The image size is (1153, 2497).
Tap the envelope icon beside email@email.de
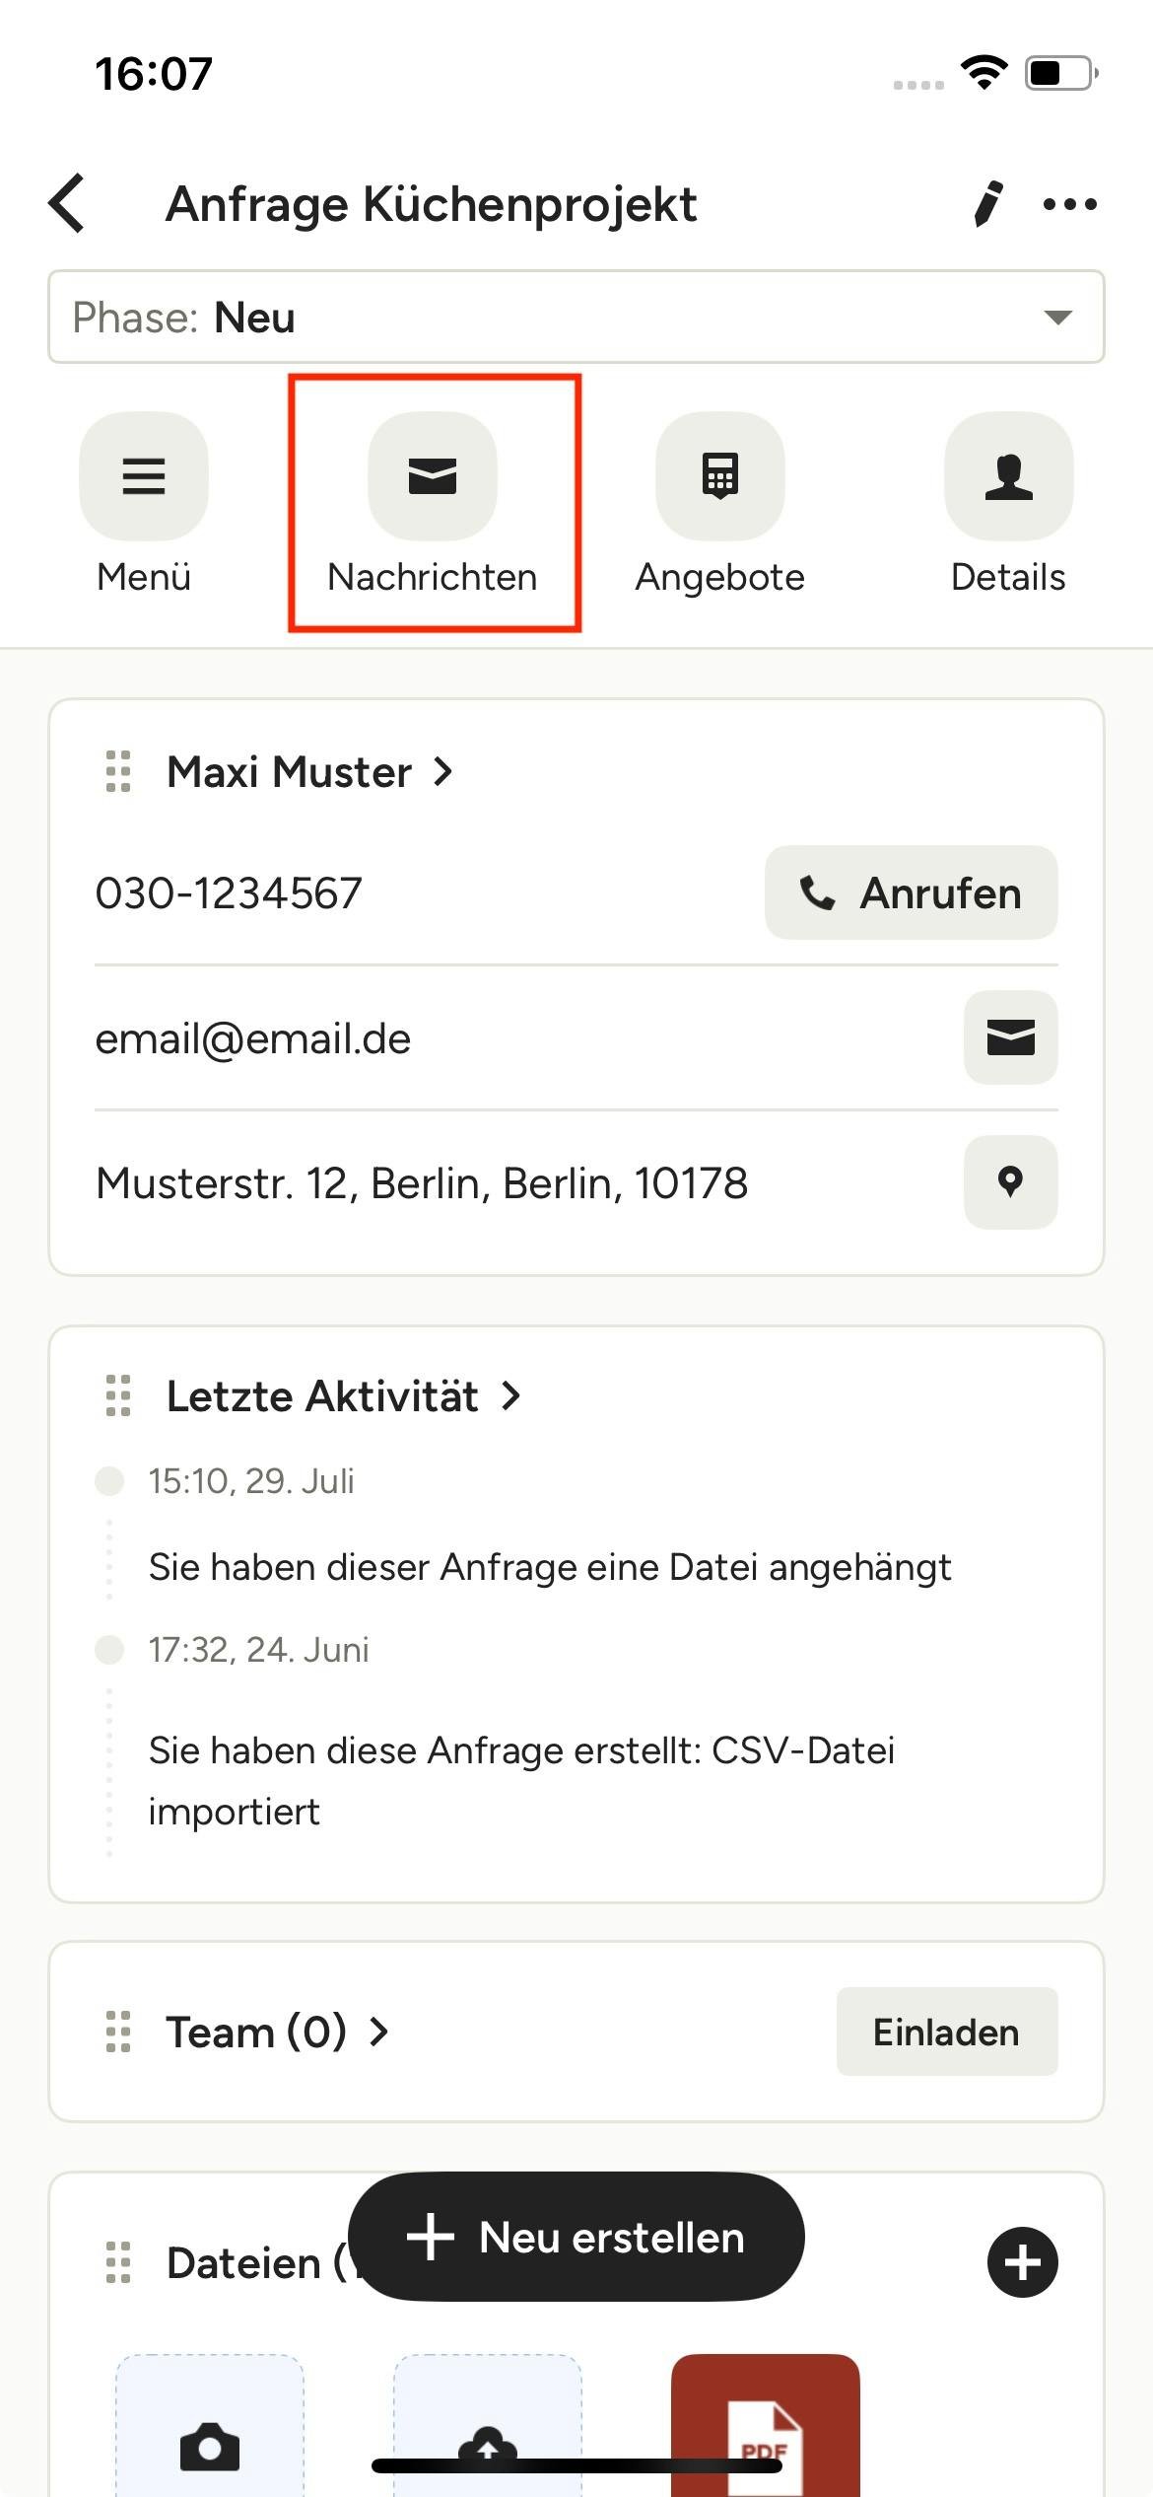[1010, 1037]
